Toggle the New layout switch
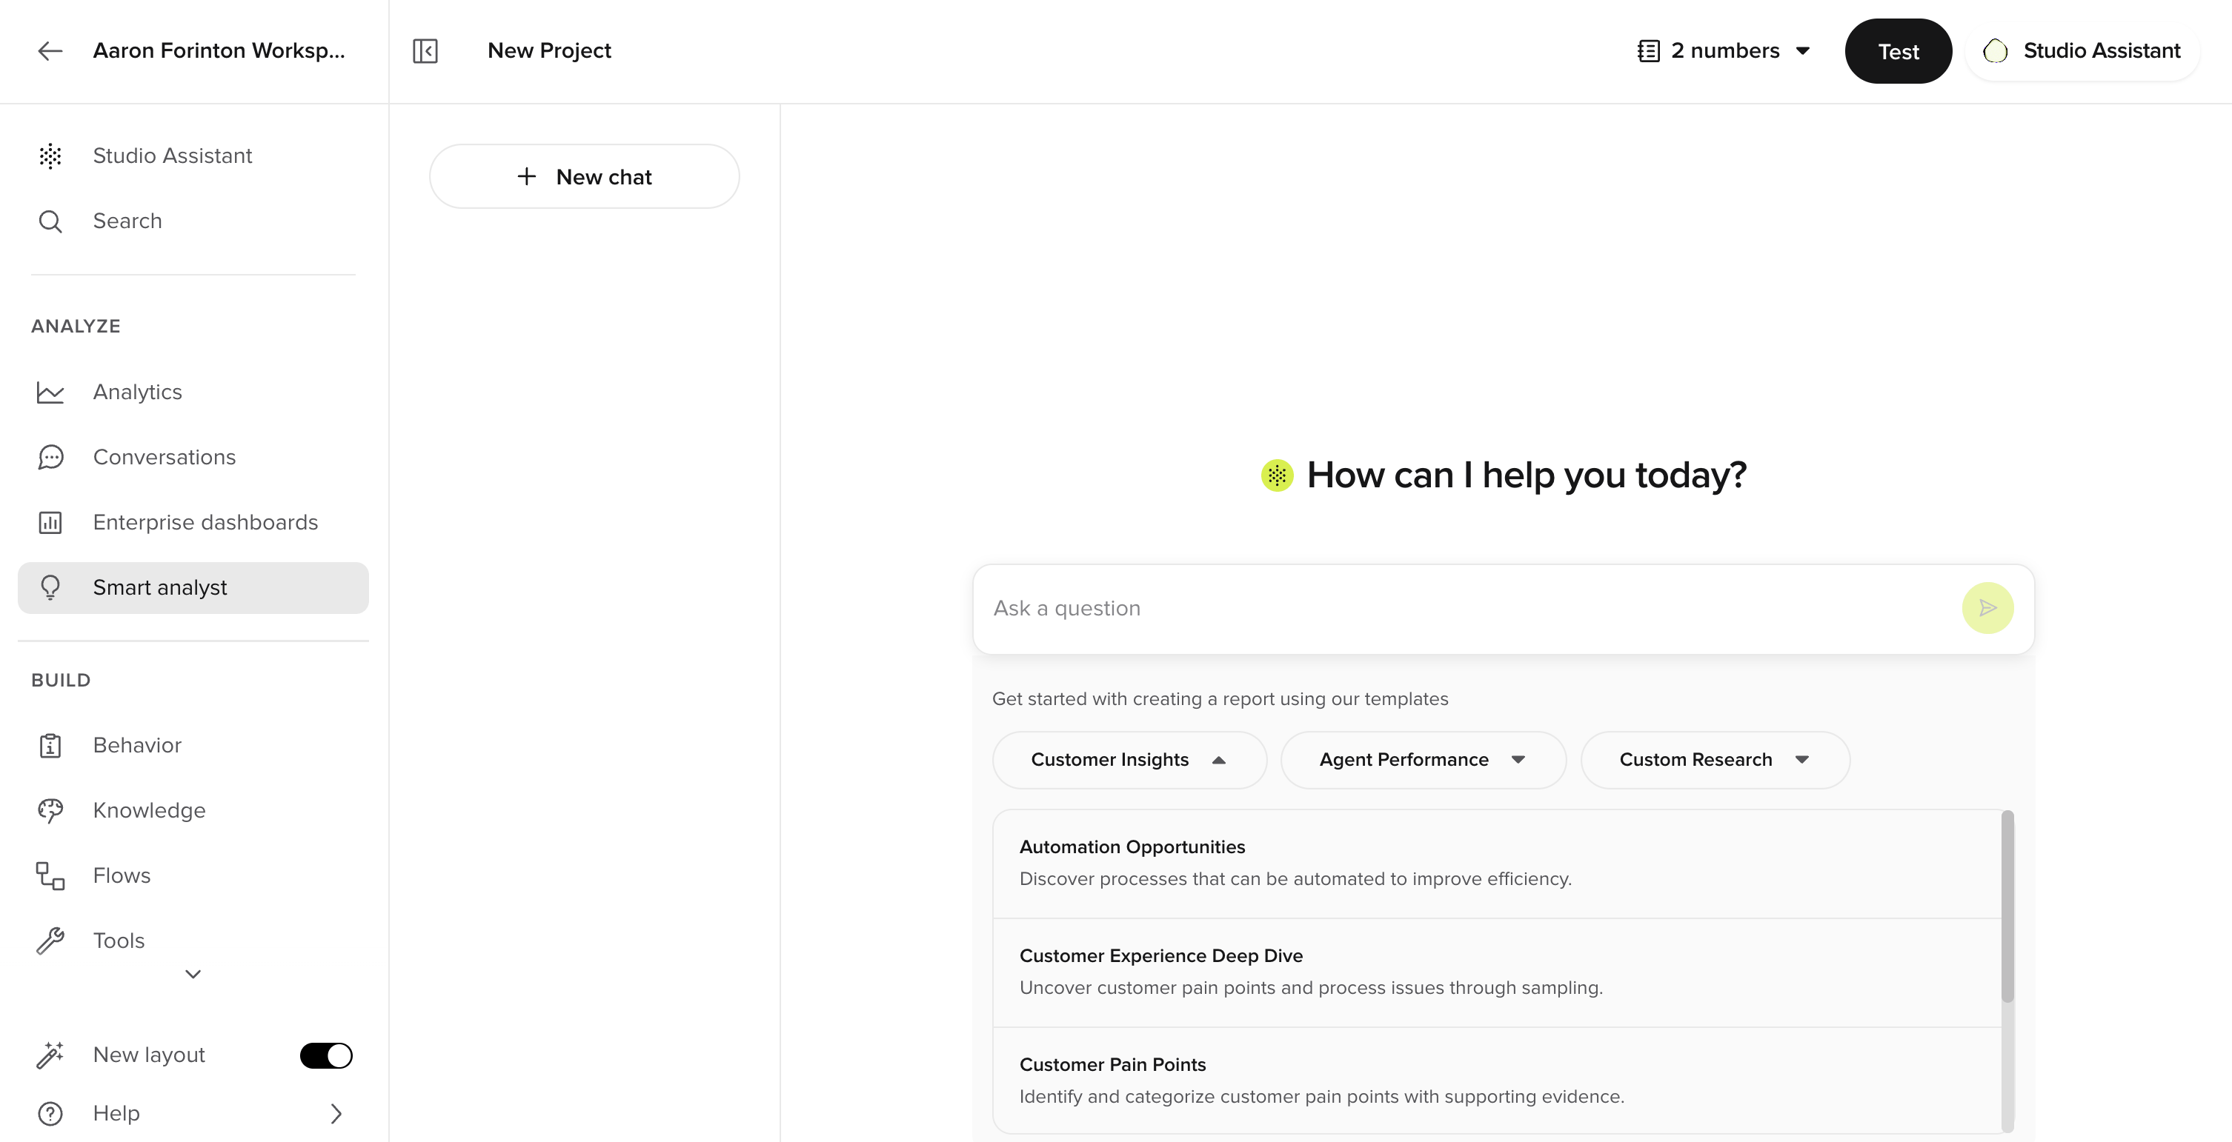 pyautogui.click(x=326, y=1055)
